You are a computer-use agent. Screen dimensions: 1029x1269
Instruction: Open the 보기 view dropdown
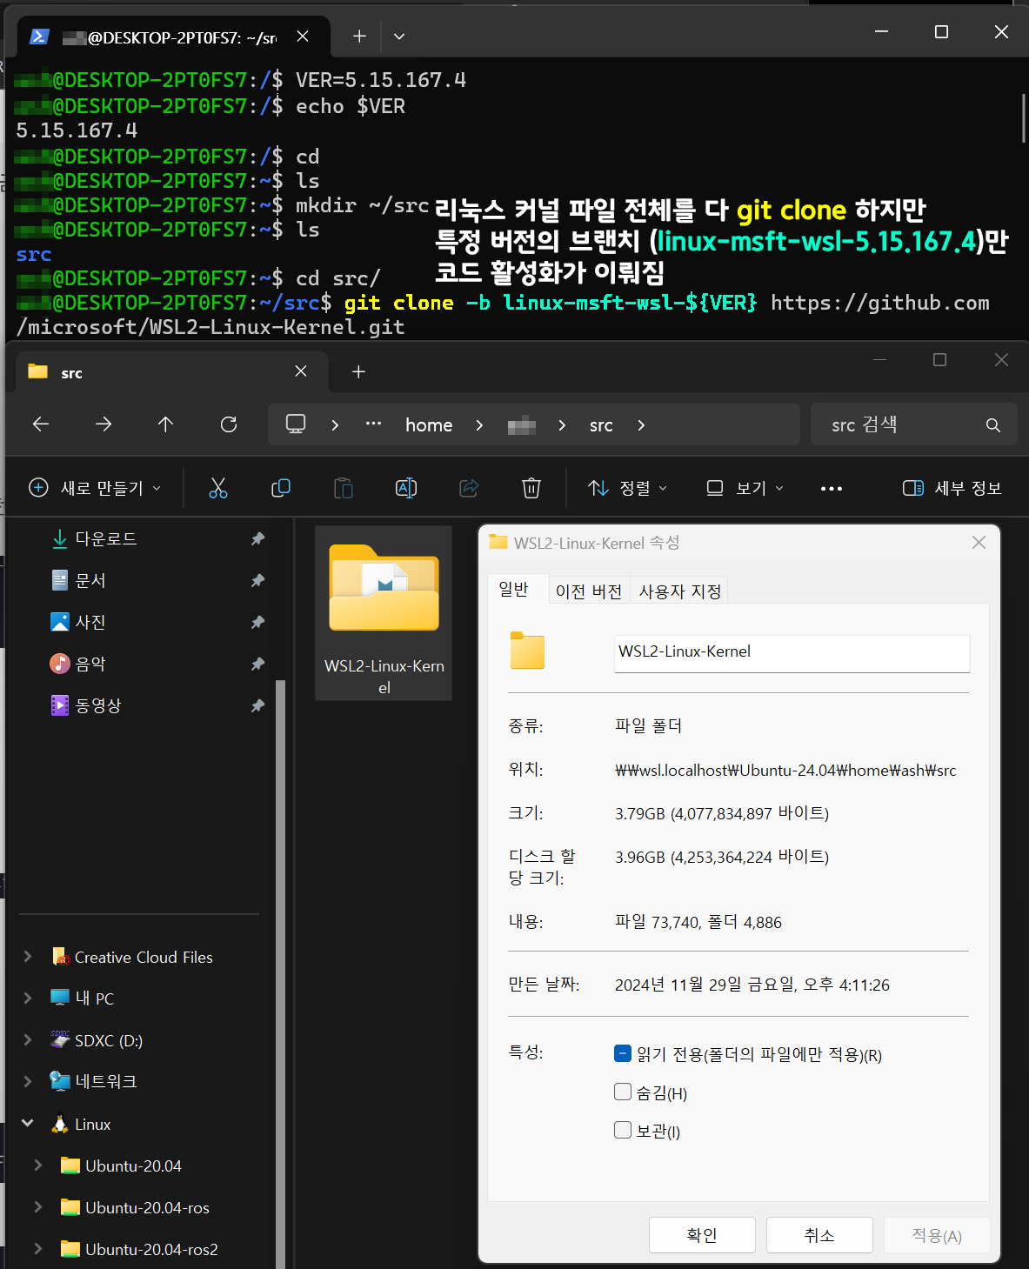tap(745, 488)
